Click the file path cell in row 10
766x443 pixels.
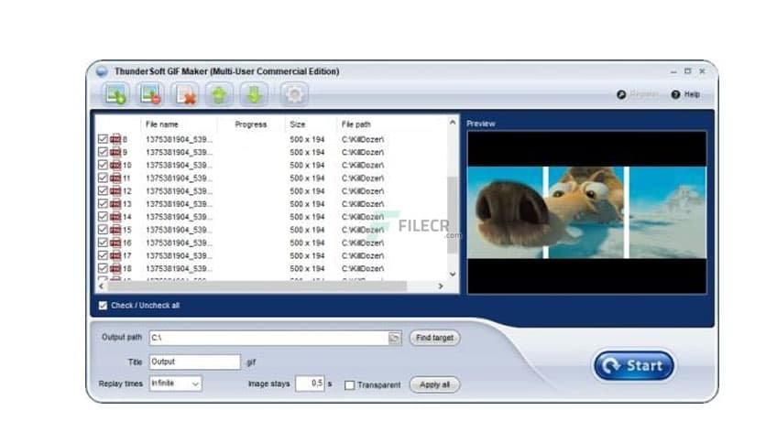click(363, 166)
